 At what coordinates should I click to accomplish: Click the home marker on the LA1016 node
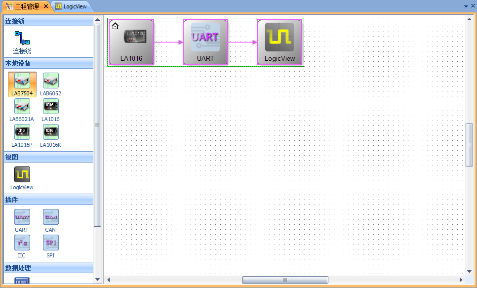click(115, 26)
